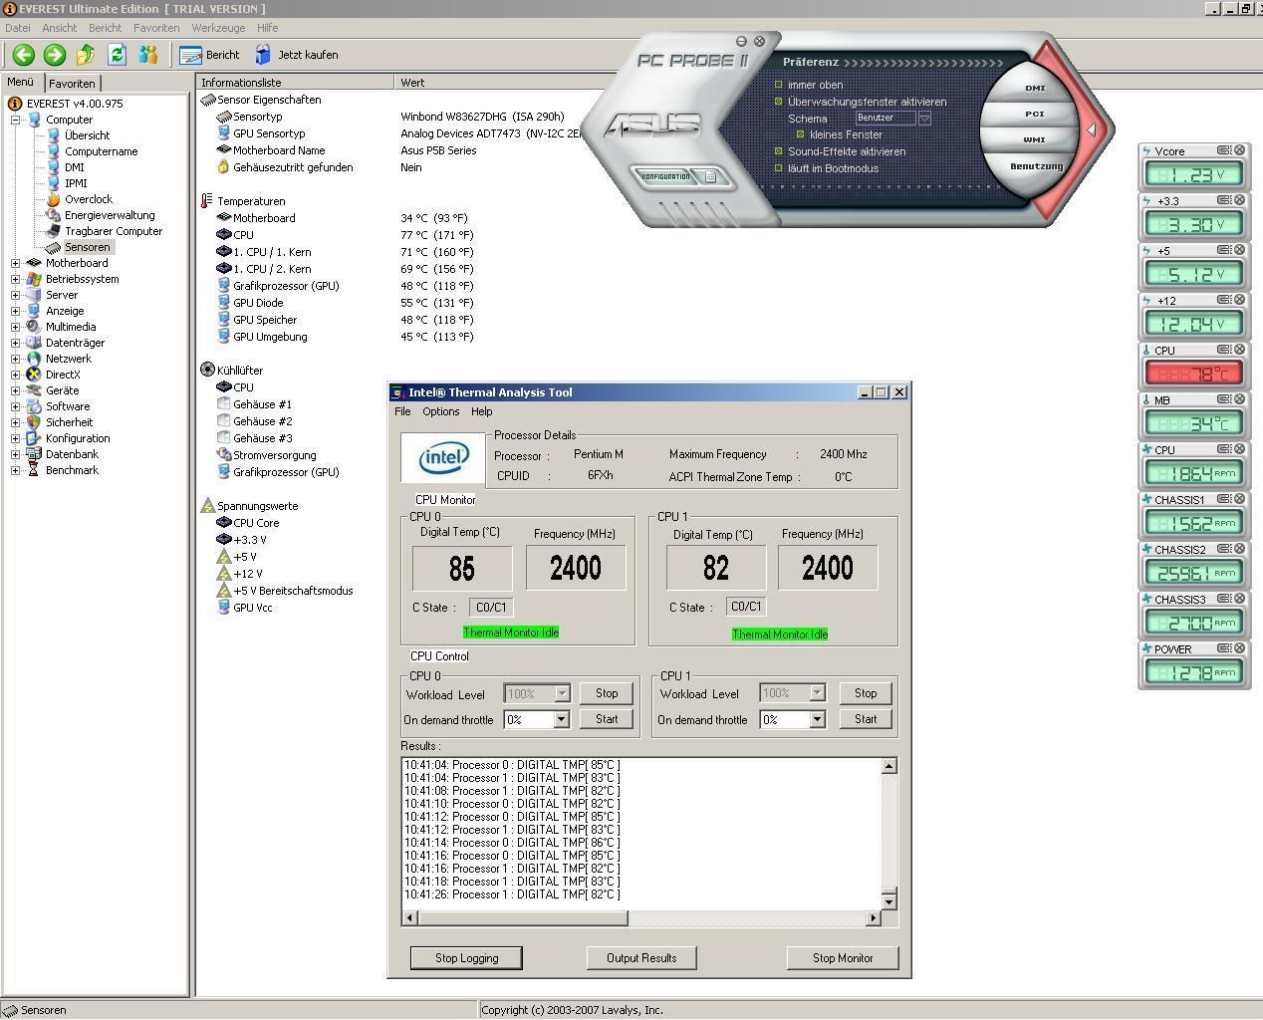Click the Benutzung button in PC Probe II
The height and width of the screenshot is (1020, 1263).
point(1036,166)
